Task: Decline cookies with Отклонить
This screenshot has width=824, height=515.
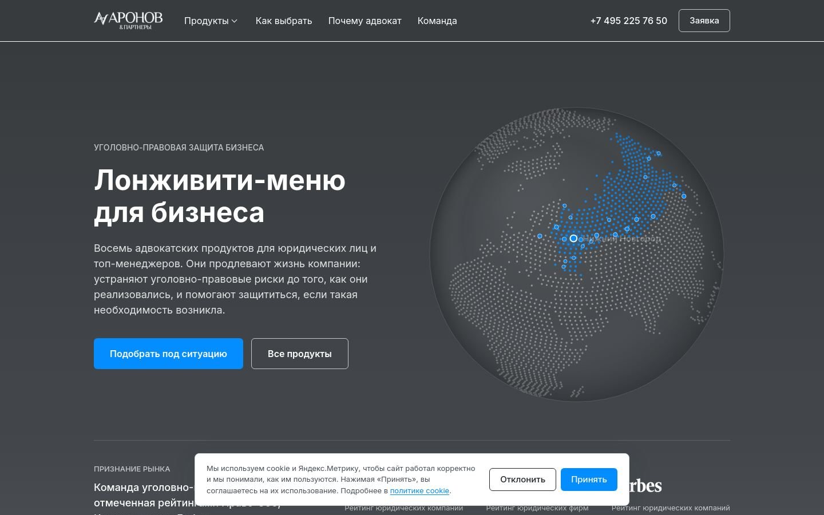Action: pos(522,480)
